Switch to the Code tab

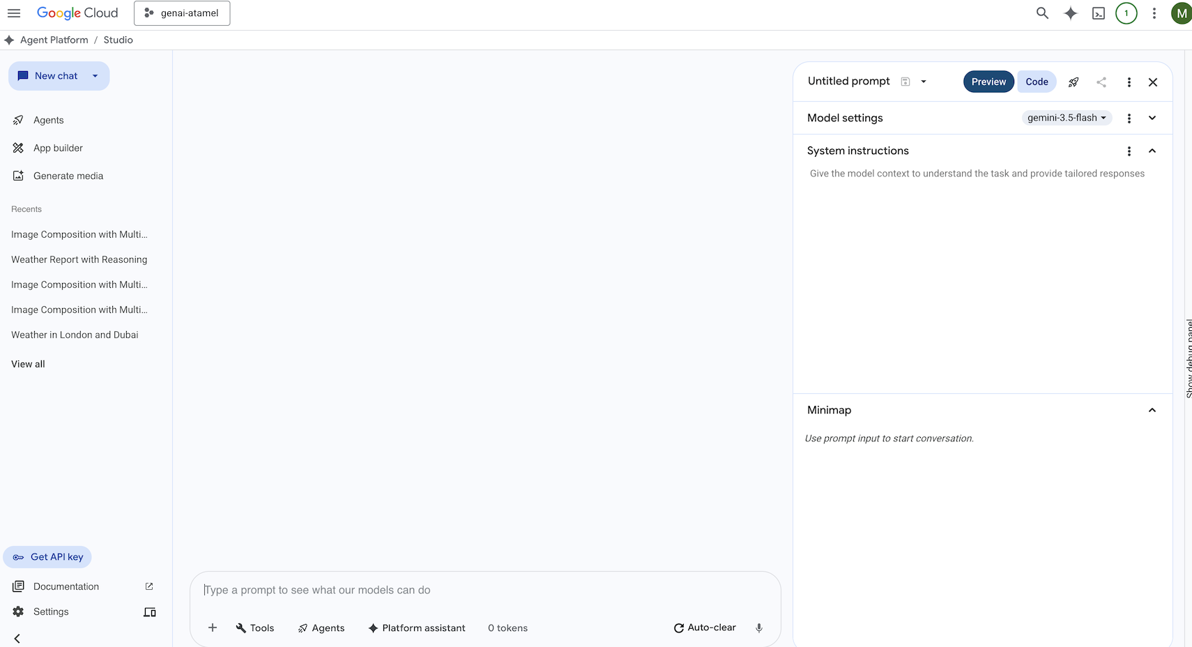coord(1037,82)
